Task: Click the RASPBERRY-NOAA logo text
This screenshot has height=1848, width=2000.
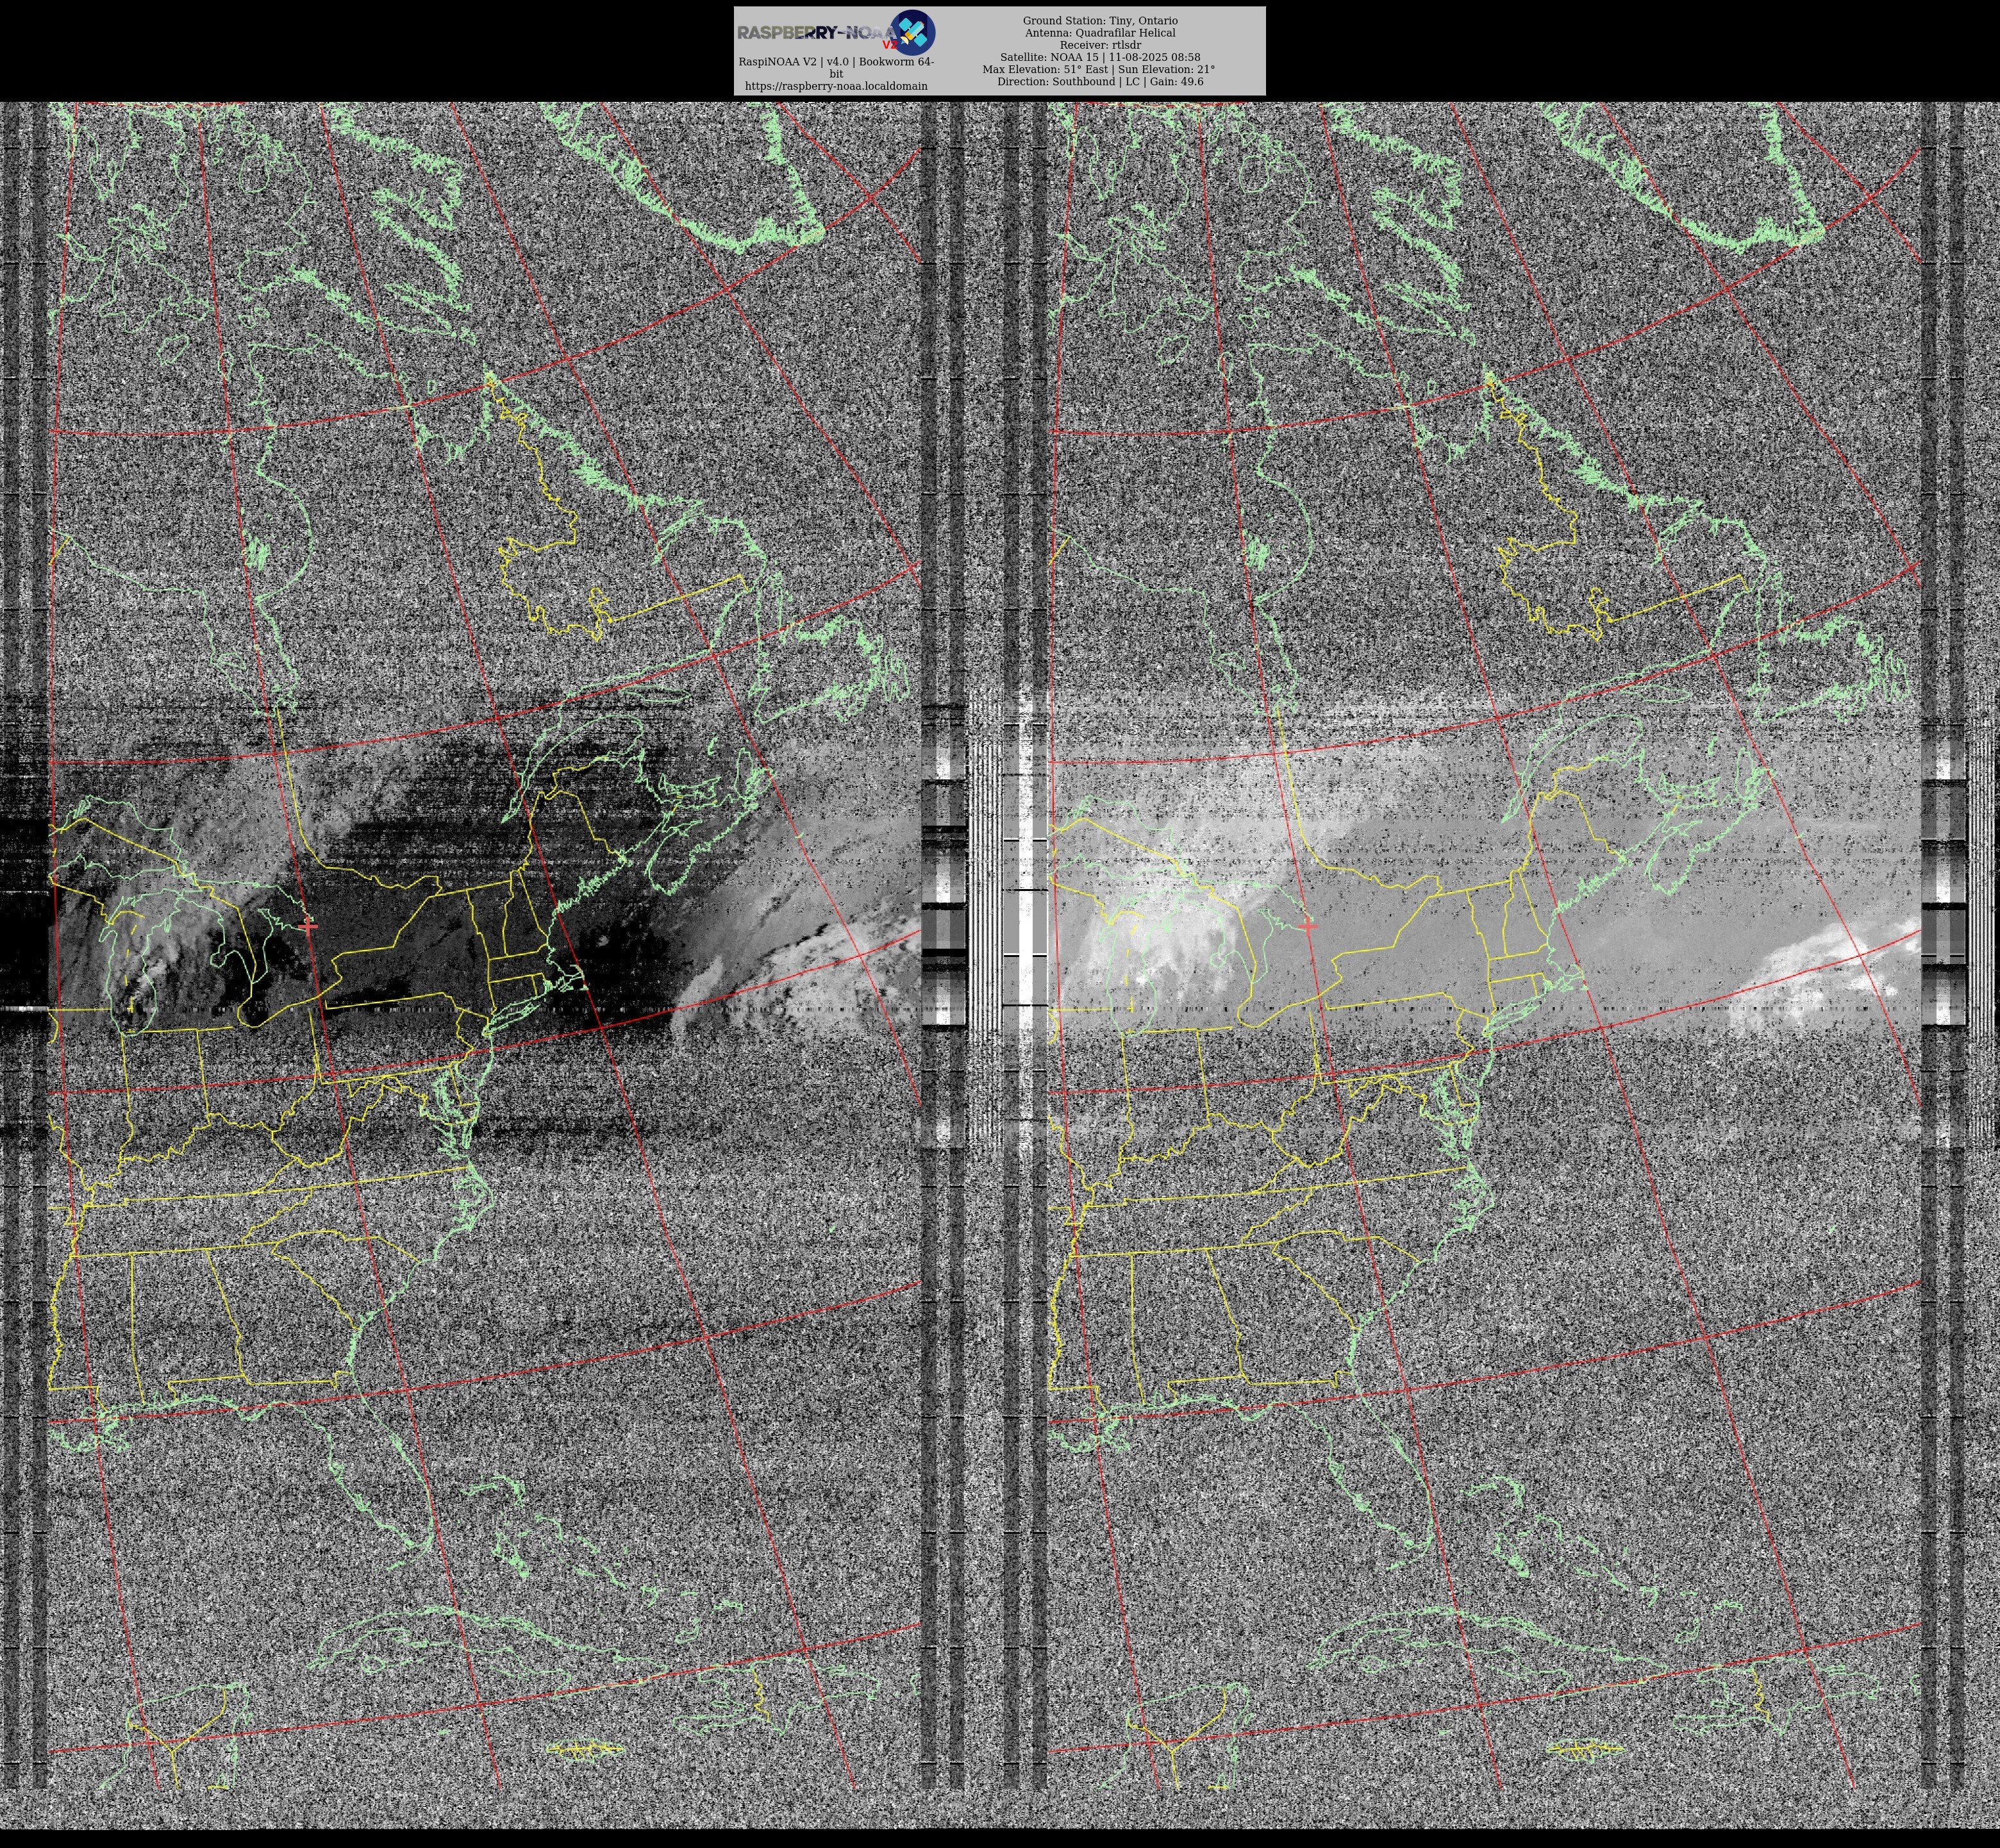Action: coord(810,33)
